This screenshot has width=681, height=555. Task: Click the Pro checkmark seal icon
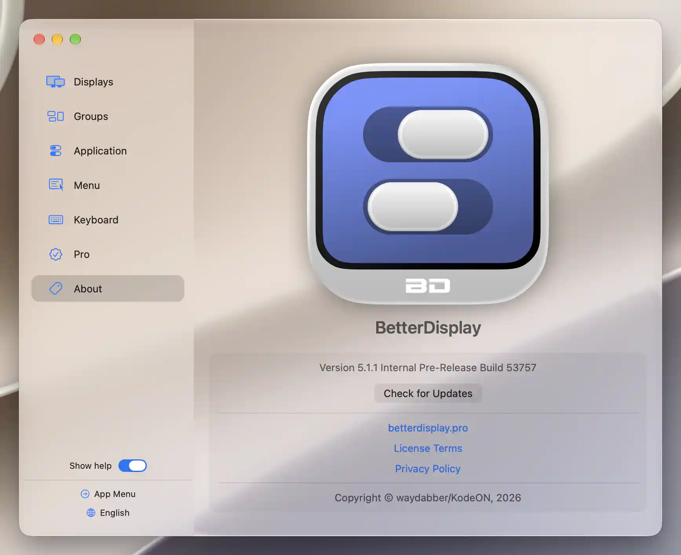click(x=56, y=254)
